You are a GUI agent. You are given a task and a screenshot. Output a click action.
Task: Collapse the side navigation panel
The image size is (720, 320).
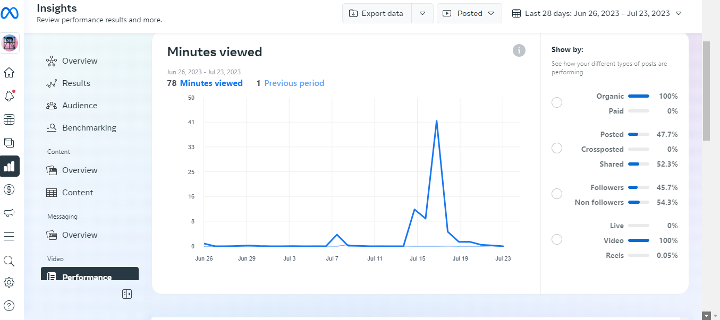coord(126,294)
